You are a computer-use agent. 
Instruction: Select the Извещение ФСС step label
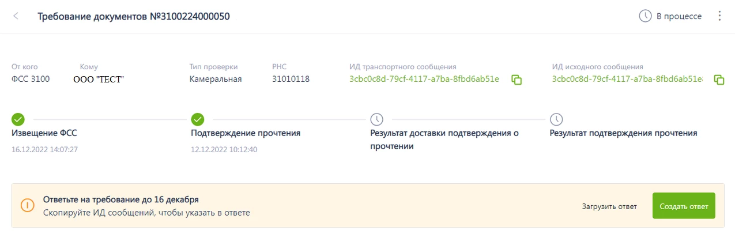44,133
